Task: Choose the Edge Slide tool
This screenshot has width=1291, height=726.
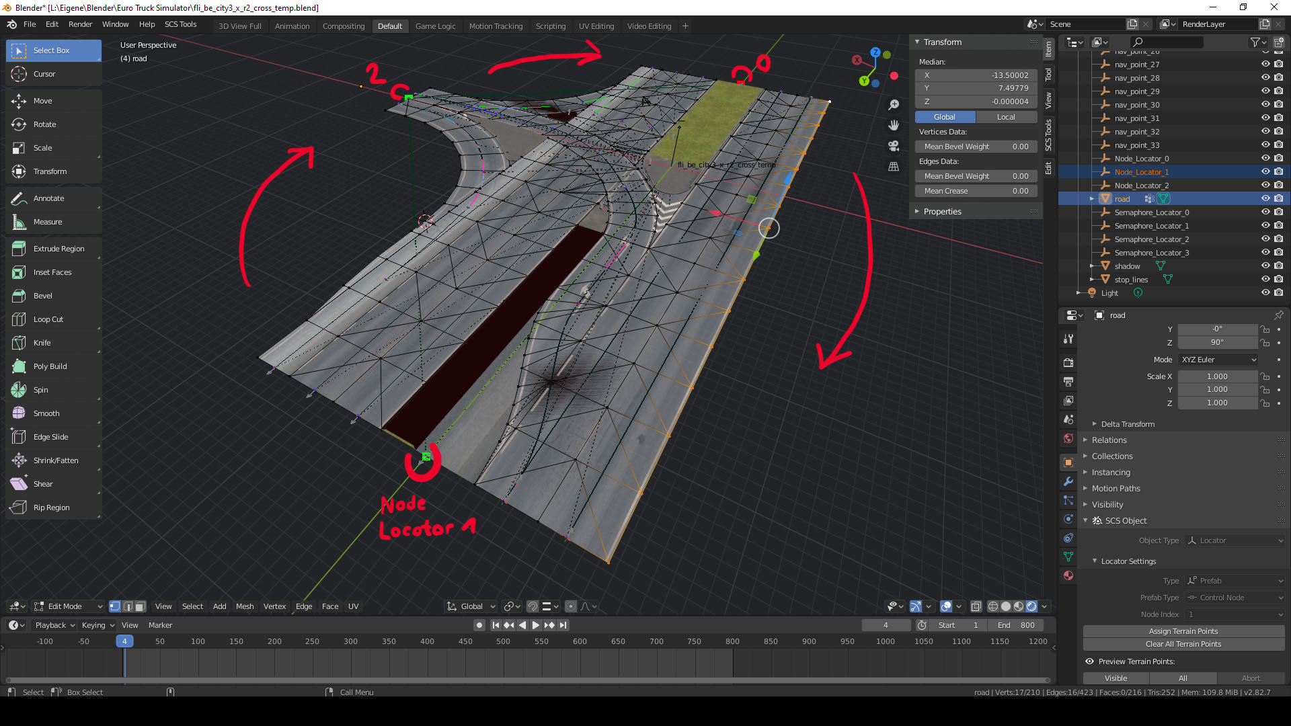Action: (54, 437)
